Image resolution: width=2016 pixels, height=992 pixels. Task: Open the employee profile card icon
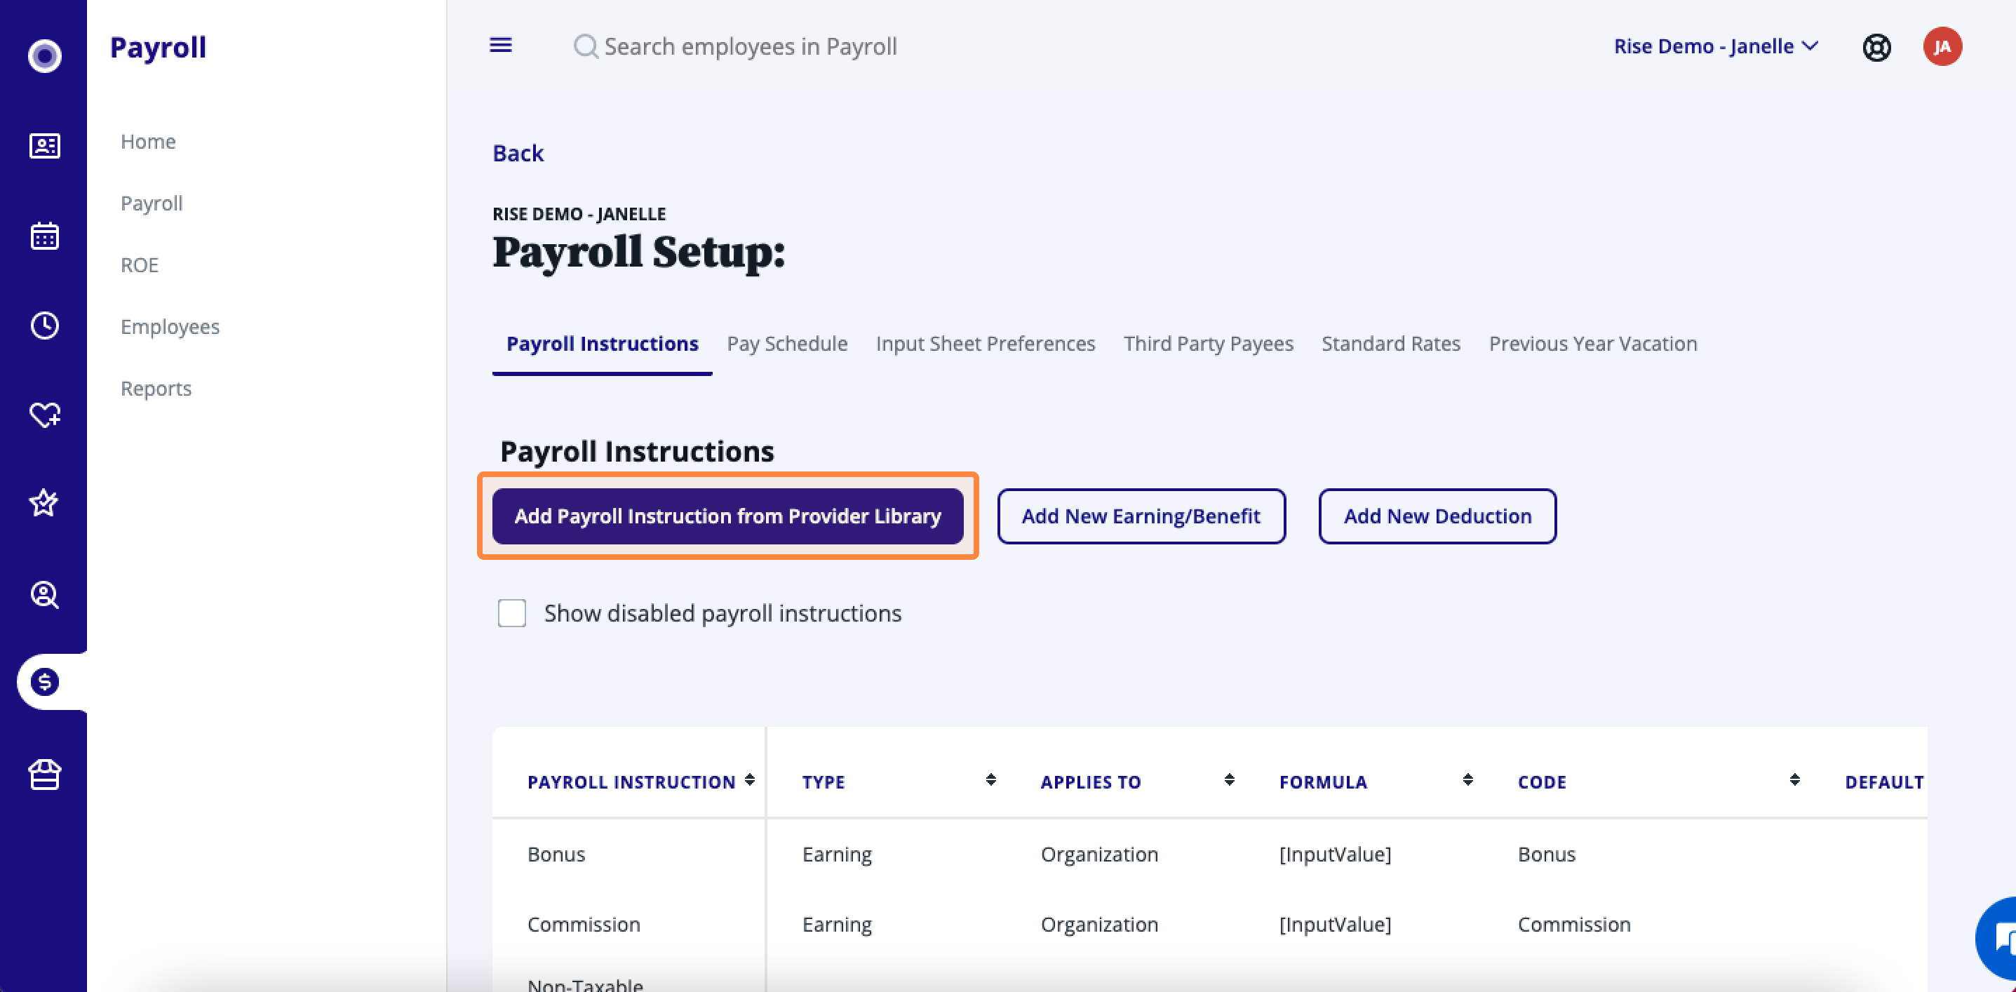(45, 146)
